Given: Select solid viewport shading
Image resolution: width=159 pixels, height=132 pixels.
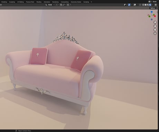Looking at the screenshot, I should [146, 5].
